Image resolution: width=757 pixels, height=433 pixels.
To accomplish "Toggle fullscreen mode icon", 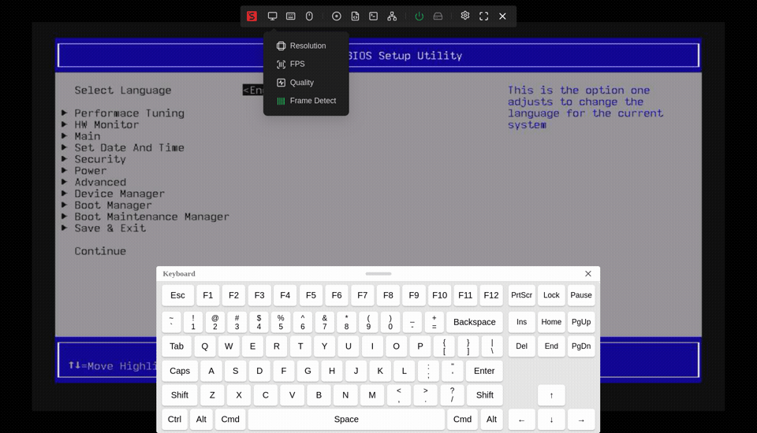I will coord(483,17).
